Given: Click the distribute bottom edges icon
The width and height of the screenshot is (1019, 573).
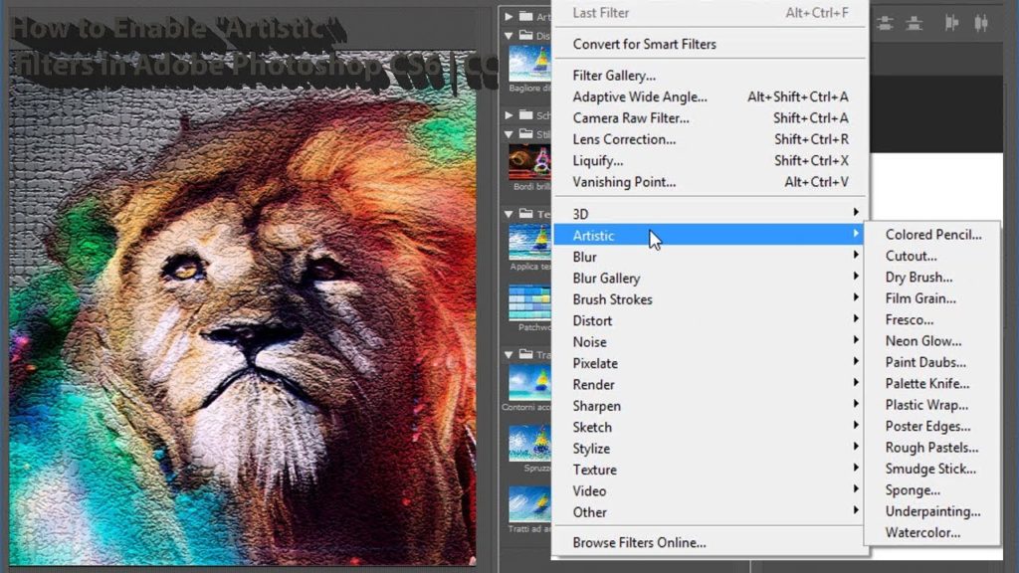Looking at the screenshot, I should [914, 24].
